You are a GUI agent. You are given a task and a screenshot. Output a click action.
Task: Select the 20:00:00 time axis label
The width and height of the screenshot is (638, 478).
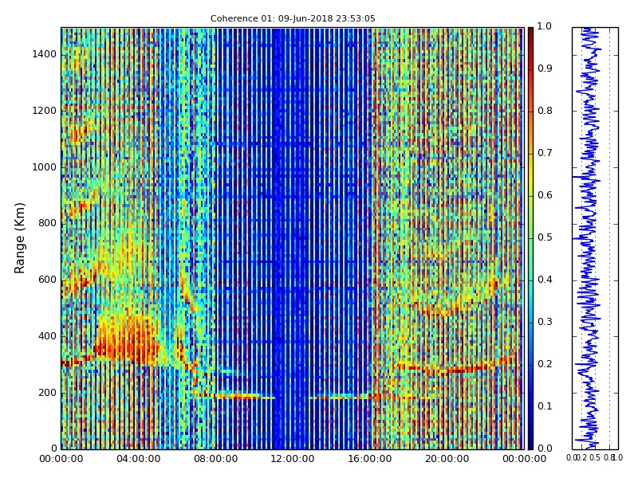pos(447,460)
